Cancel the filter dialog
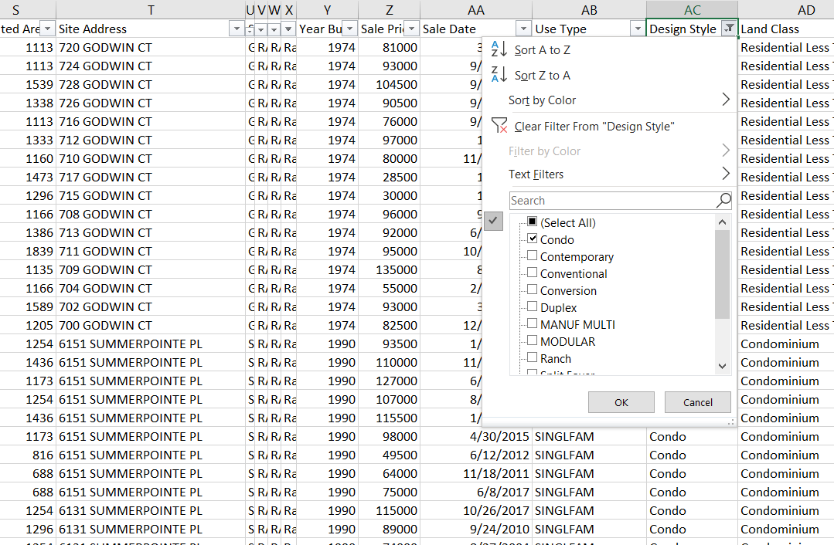This screenshot has width=834, height=545. (x=698, y=403)
